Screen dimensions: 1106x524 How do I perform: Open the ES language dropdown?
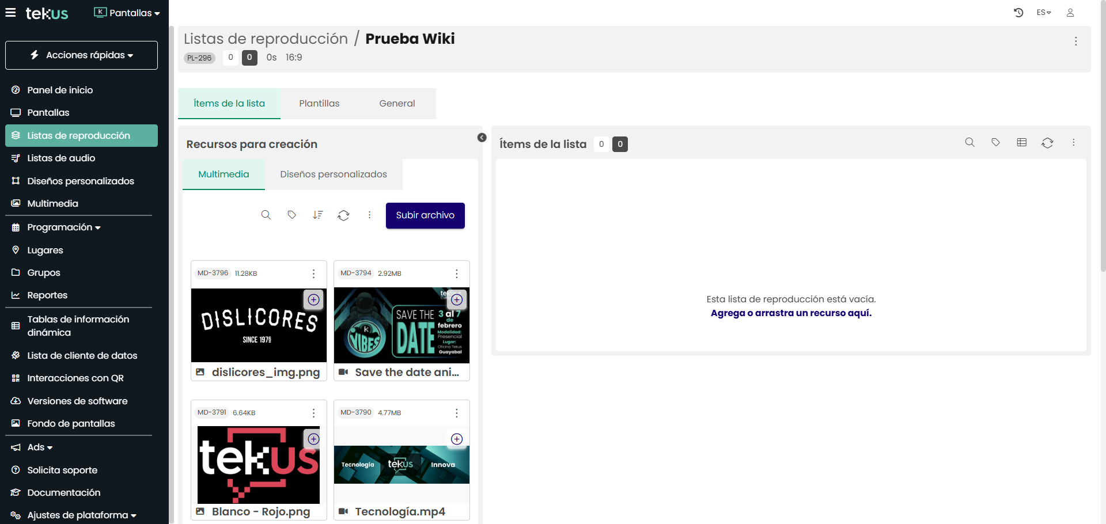1044,13
